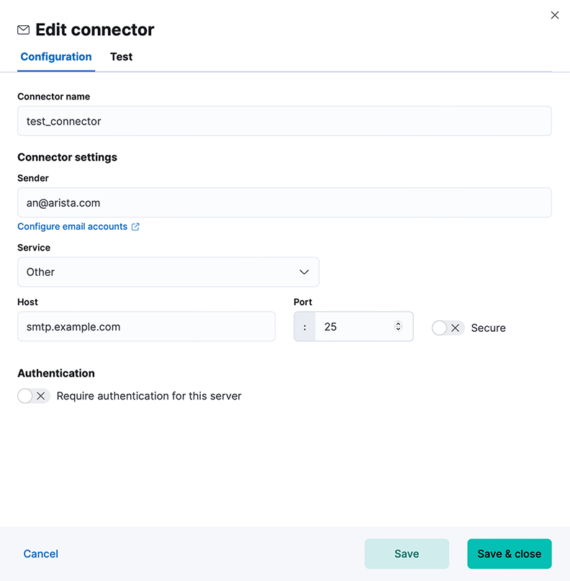Open Configure email accounts link

click(x=72, y=226)
